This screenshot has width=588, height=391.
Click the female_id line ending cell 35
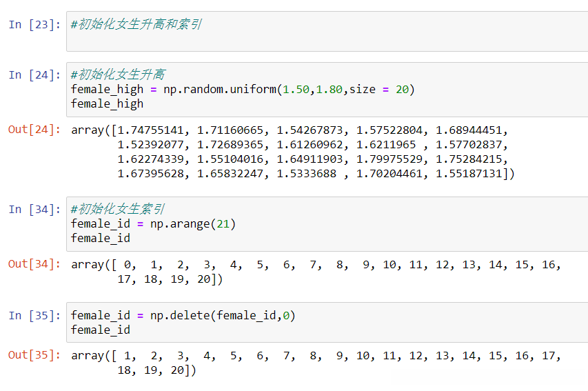100,330
